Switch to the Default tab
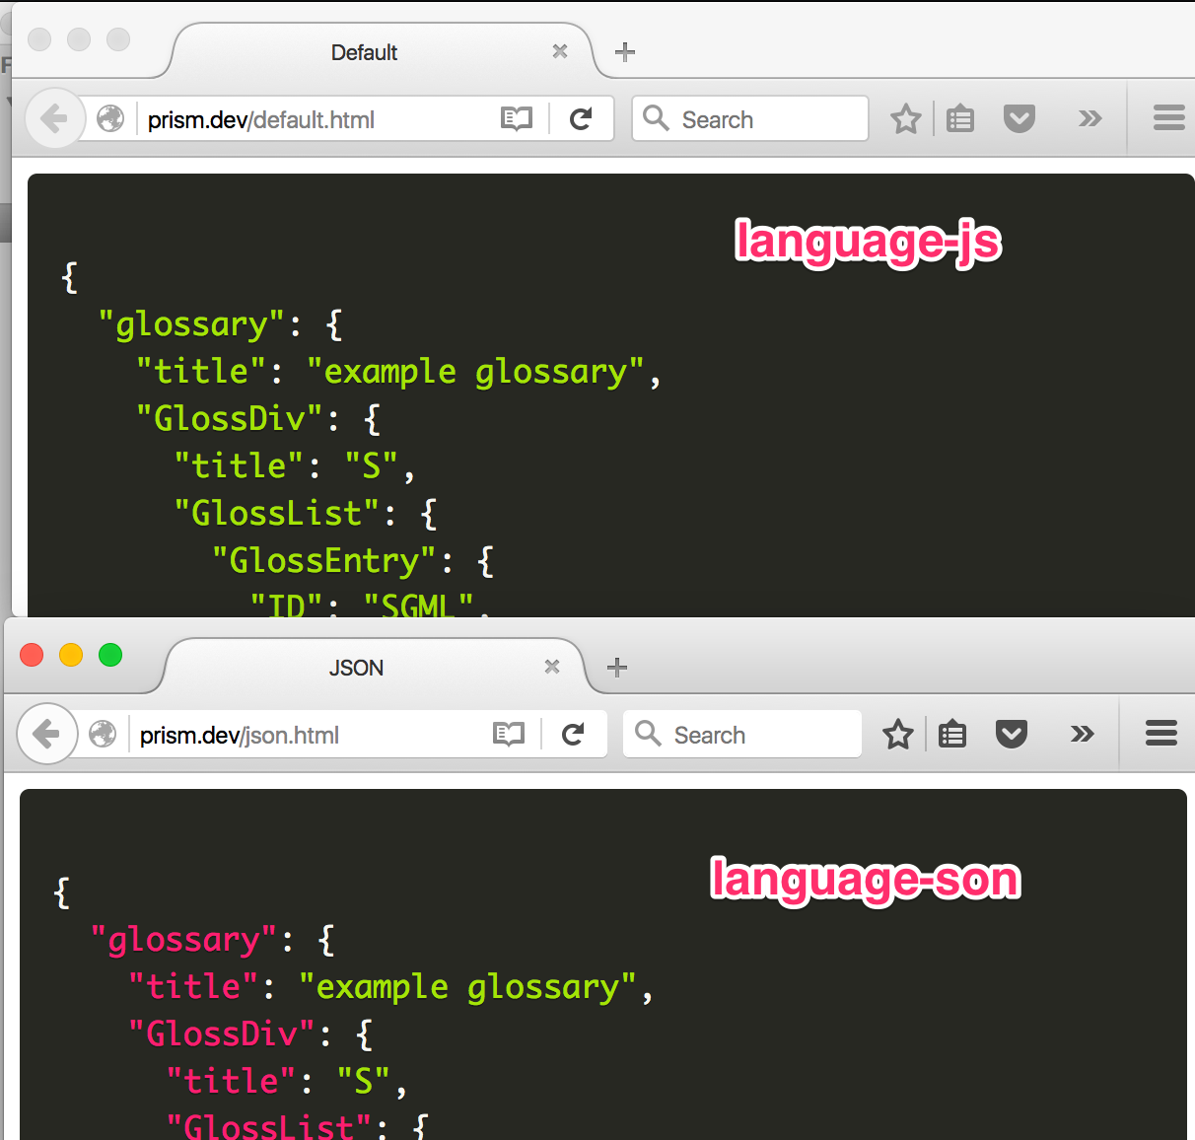 pyautogui.click(x=364, y=52)
